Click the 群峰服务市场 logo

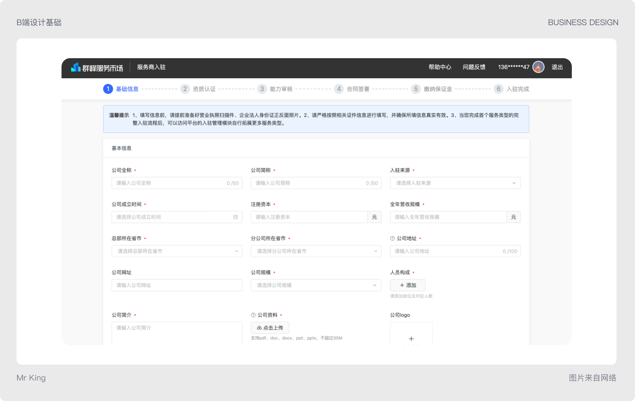[97, 67]
